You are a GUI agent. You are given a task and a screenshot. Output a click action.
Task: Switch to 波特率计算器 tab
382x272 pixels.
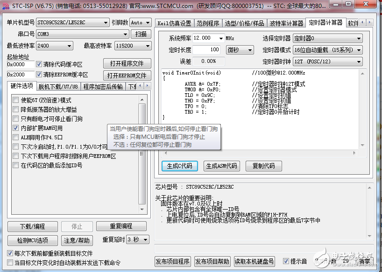pos(287,23)
